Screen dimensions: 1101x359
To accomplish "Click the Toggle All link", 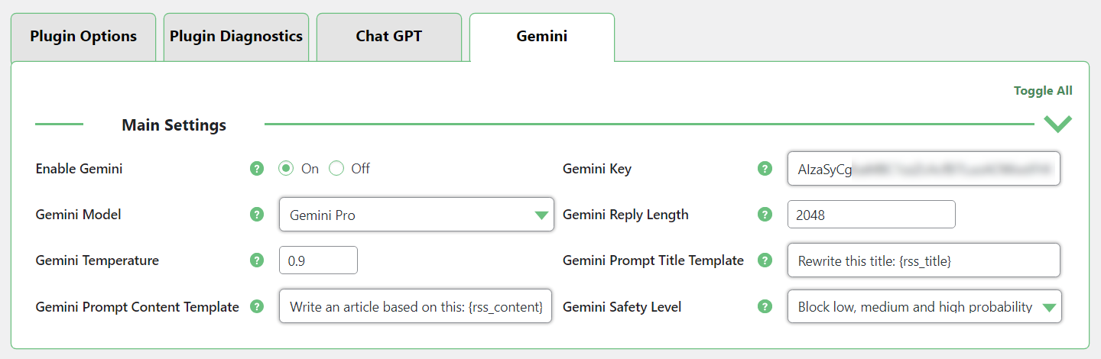I will [x=1043, y=90].
